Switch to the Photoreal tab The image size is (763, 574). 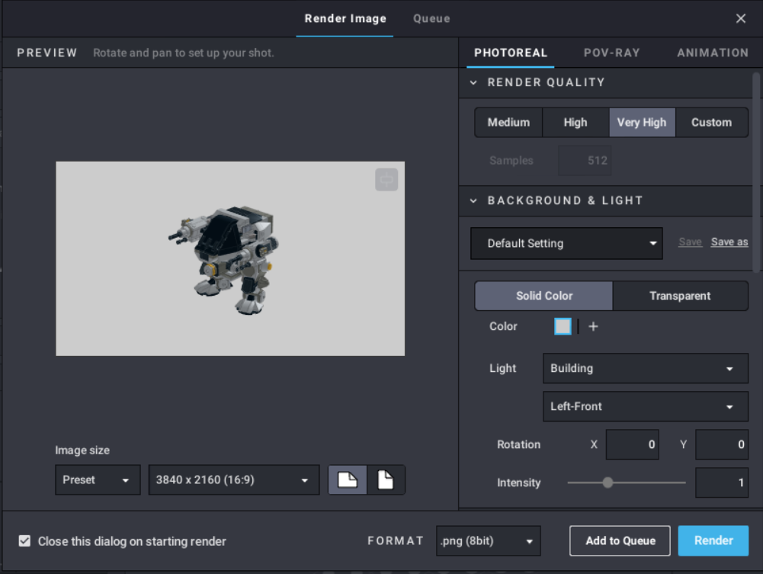tap(511, 53)
